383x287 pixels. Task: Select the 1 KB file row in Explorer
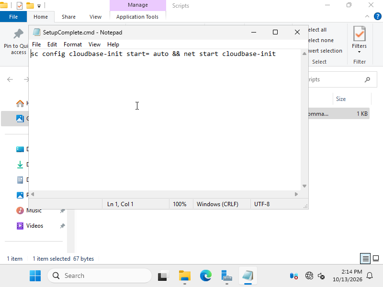(339, 114)
